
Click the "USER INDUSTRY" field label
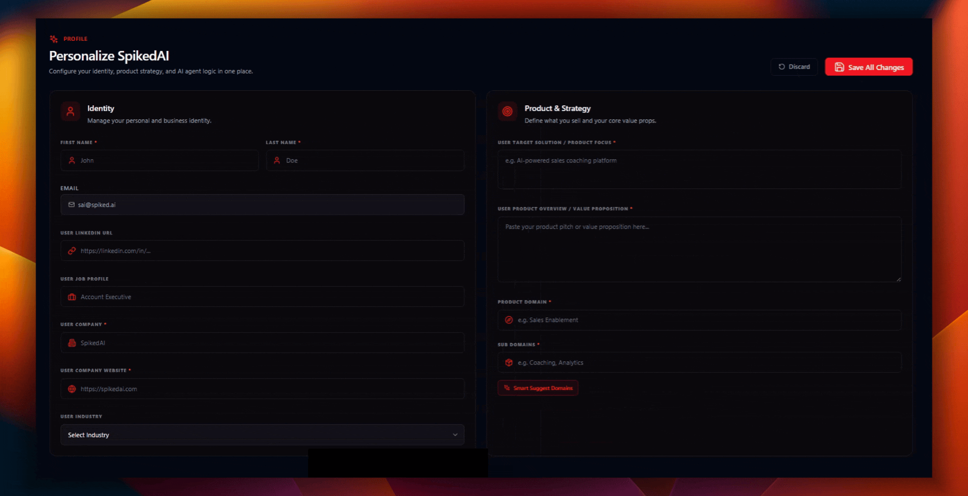pos(81,416)
